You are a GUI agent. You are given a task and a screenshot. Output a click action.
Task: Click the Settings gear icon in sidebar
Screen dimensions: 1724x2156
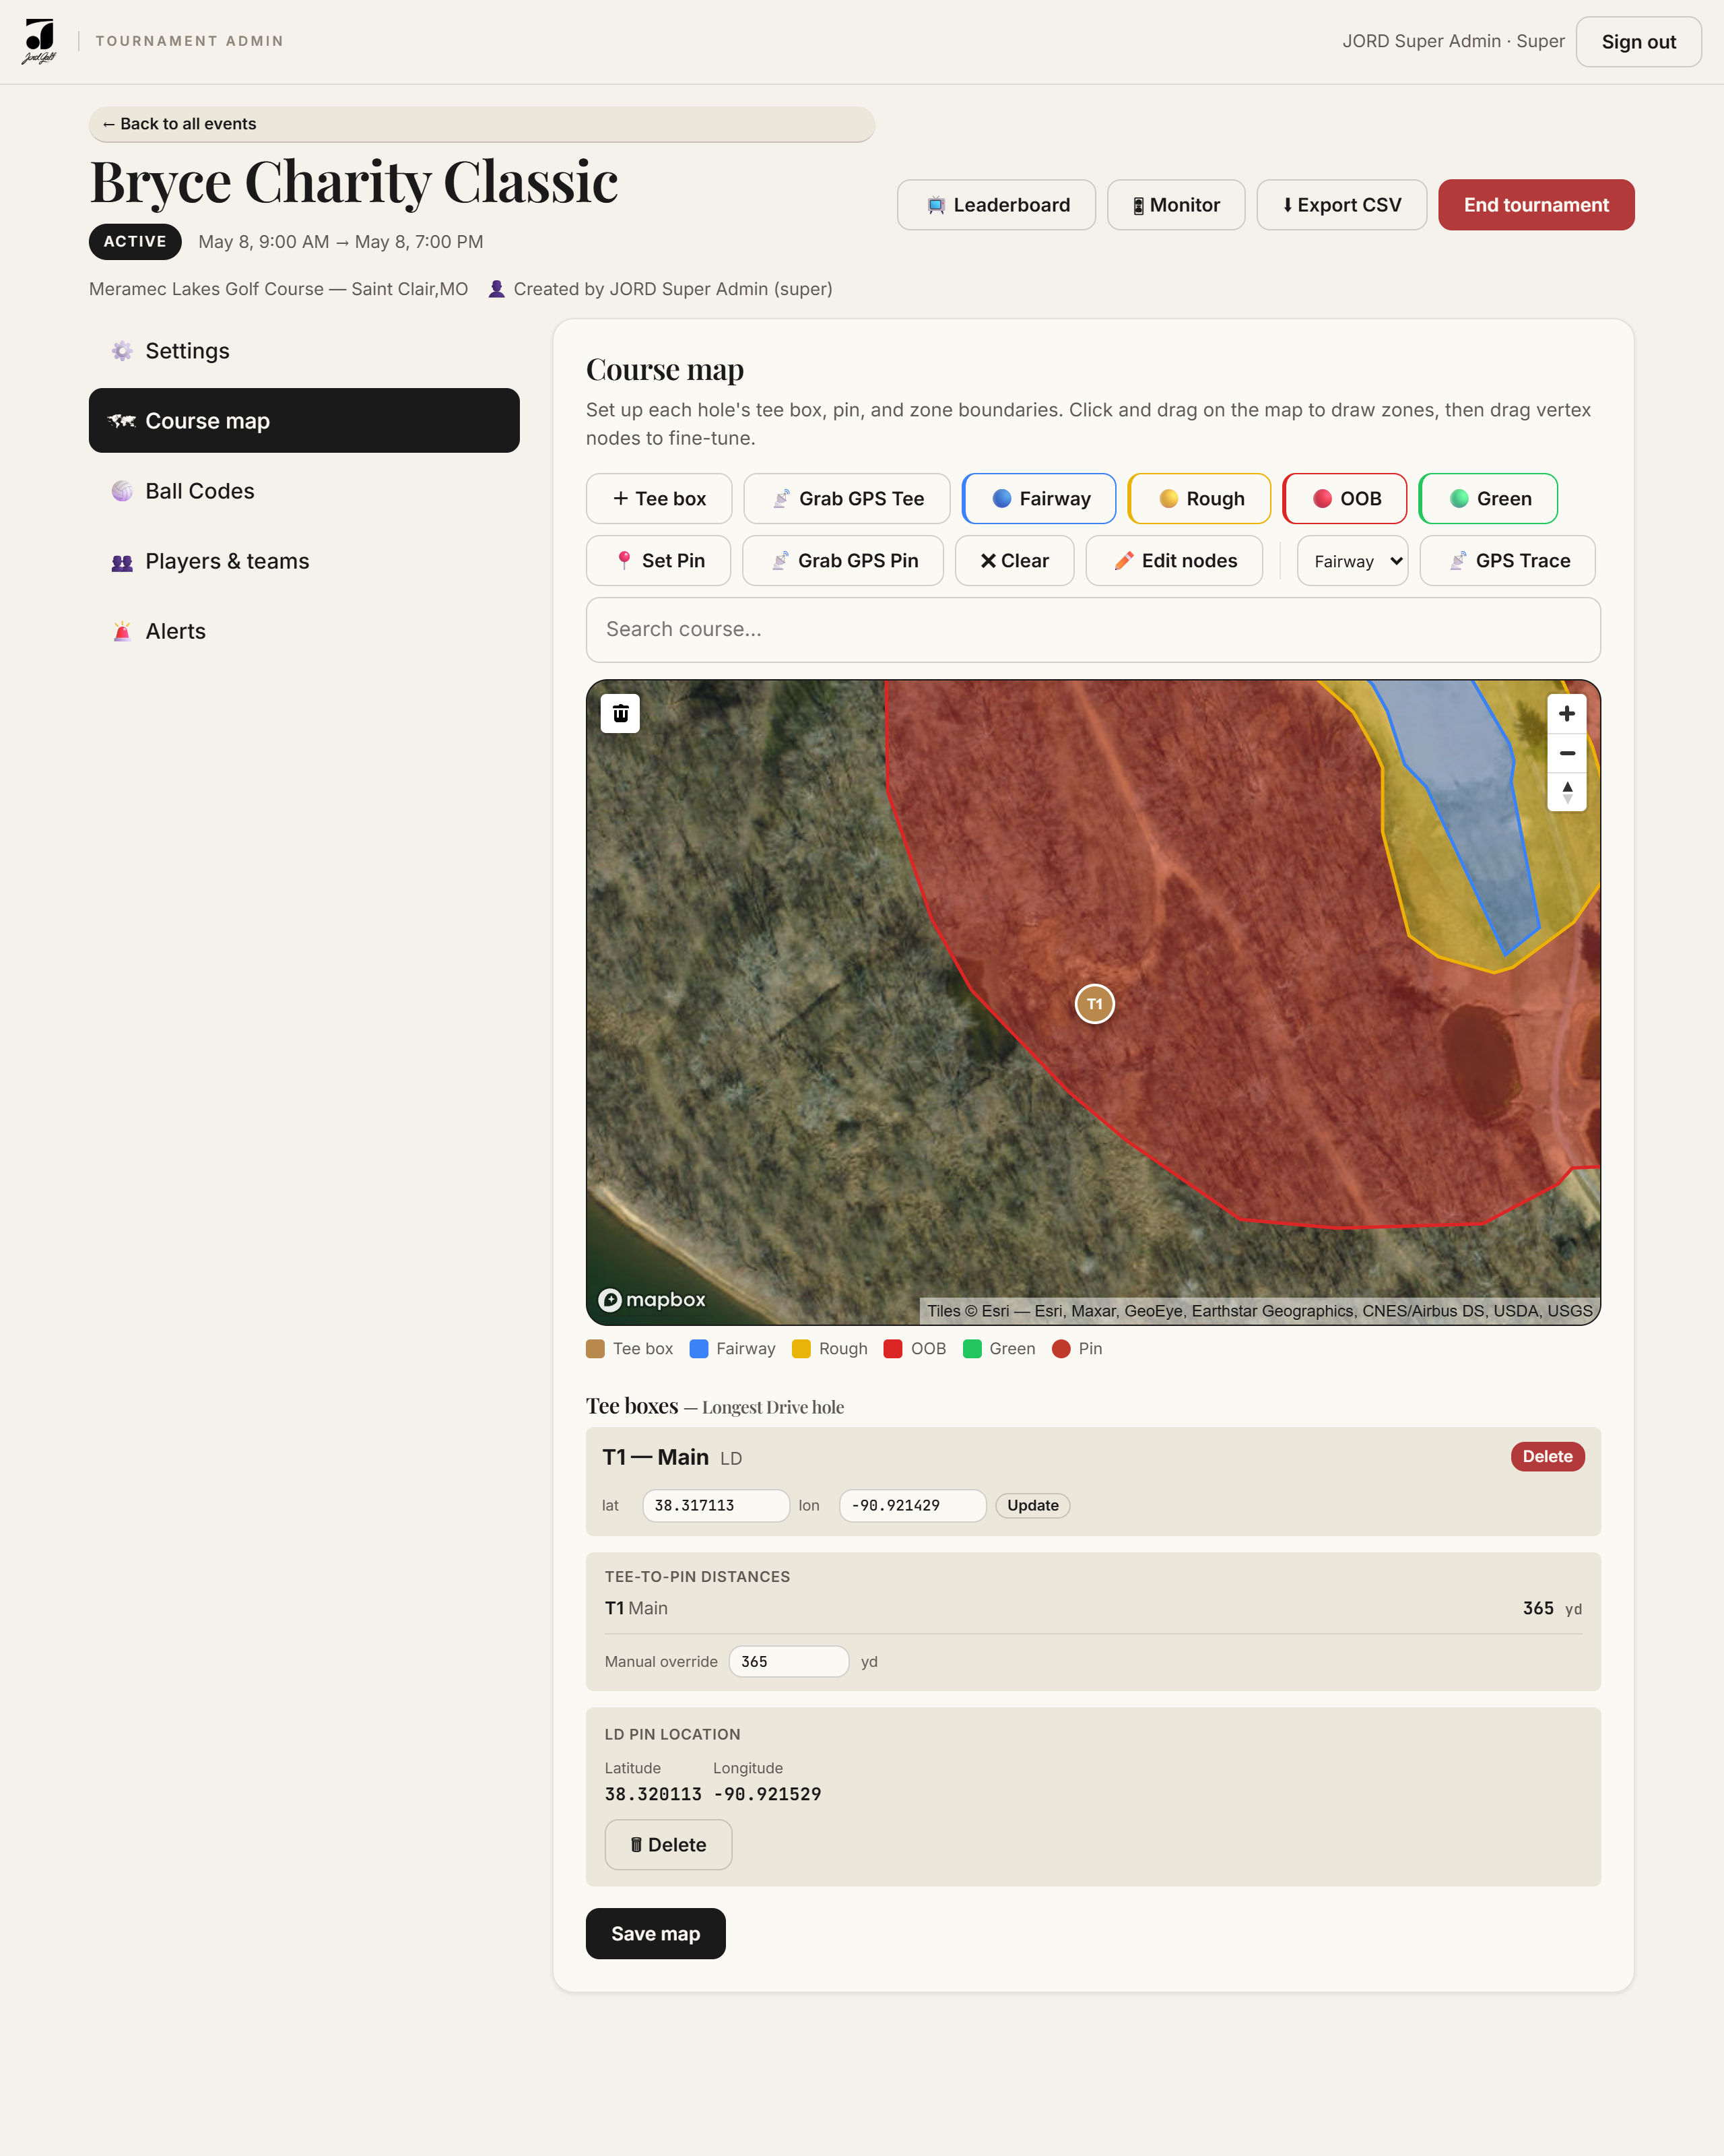click(x=122, y=351)
